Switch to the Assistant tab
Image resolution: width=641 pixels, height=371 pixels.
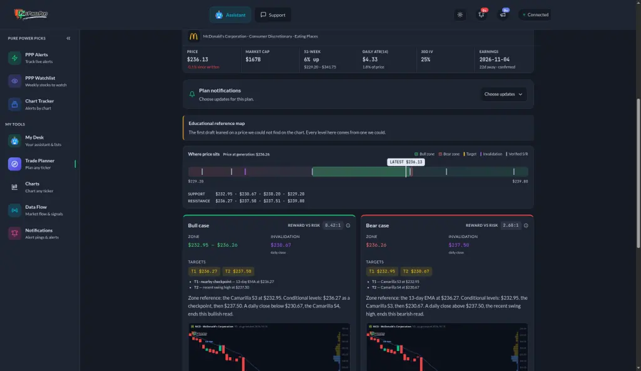[x=230, y=15]
